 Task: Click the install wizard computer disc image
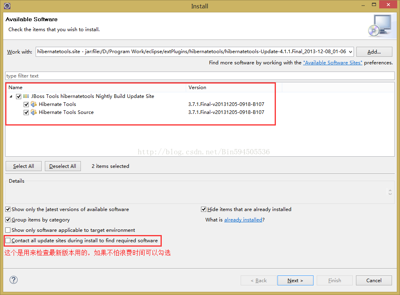[x=380, y=26]
